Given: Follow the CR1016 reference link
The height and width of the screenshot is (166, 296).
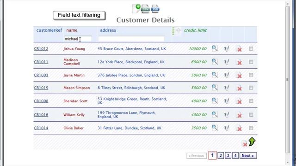Looking at the screenshot, I should pos(41,115).
